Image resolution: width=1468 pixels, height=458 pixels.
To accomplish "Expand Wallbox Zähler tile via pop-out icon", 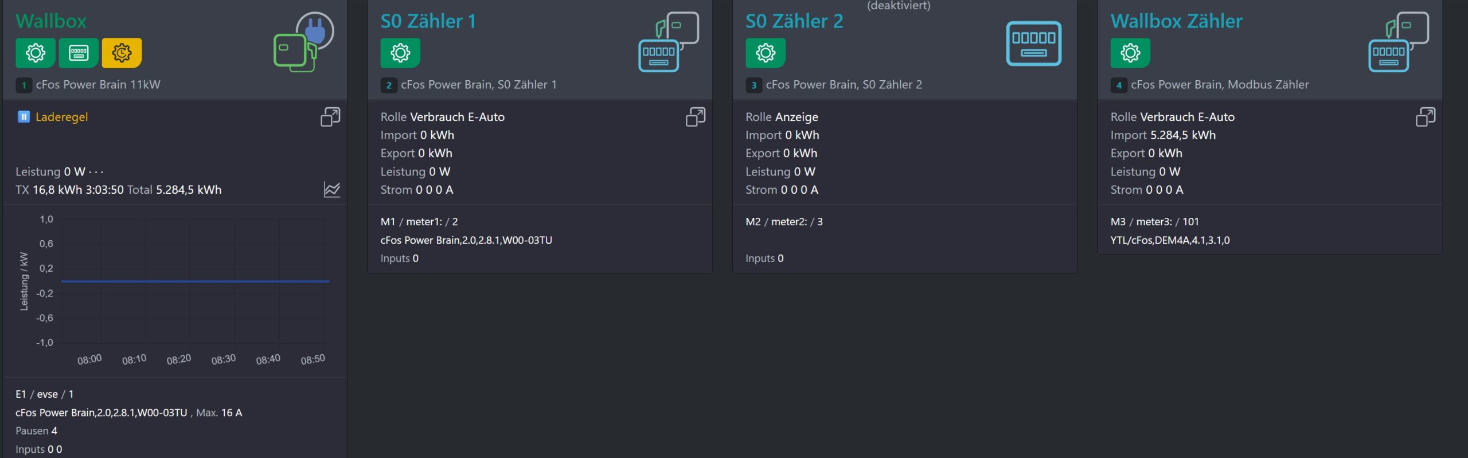I will (1425, 117).
